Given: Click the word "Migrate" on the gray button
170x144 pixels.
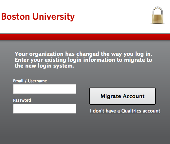Looking at the screenshot, I should pyautogui.click(x=111, y=96).
